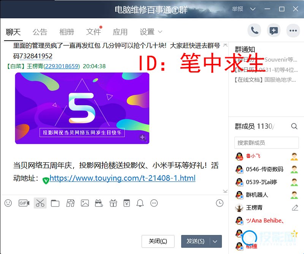The height and width of the screenshot is (254, 304).
Task: Insert a picture with the image icon
Action: point(85,203)
